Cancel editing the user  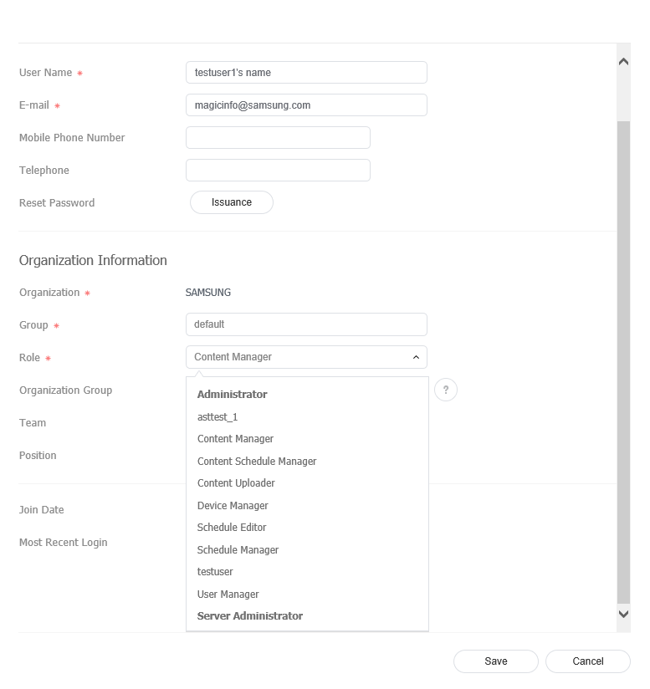pos(587,661)
